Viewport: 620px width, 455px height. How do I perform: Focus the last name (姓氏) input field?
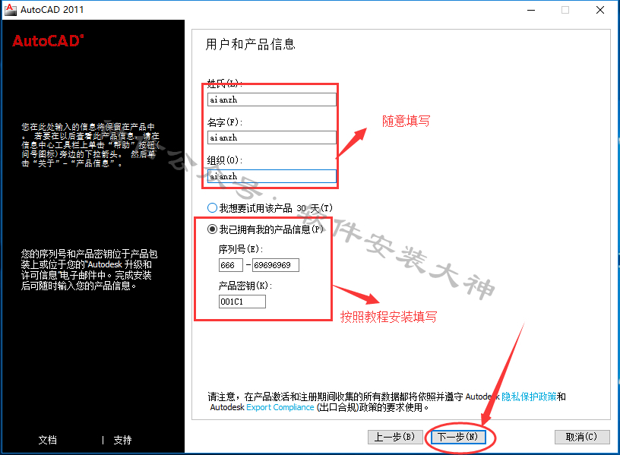272,100
